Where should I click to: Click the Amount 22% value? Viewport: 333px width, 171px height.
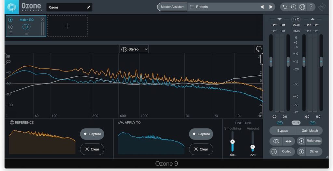(253, 155)
